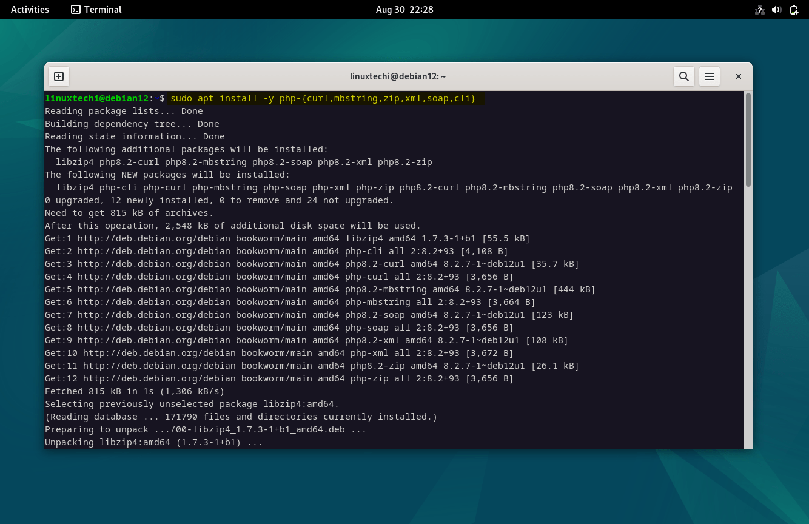Open a new terminal tab
Image resolution: width=809 pixels, height=524 pixels.
(58, 76)
